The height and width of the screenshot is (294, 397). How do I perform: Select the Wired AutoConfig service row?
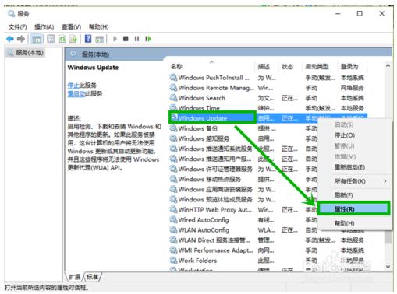pos(243,220)
